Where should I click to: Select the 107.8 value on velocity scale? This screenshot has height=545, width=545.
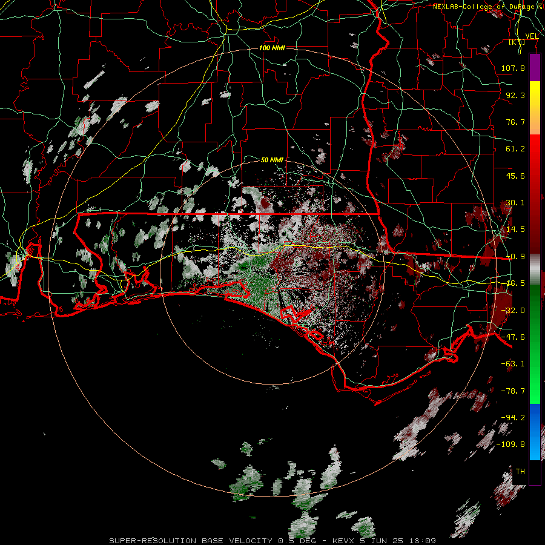click(x=513, y=68)
